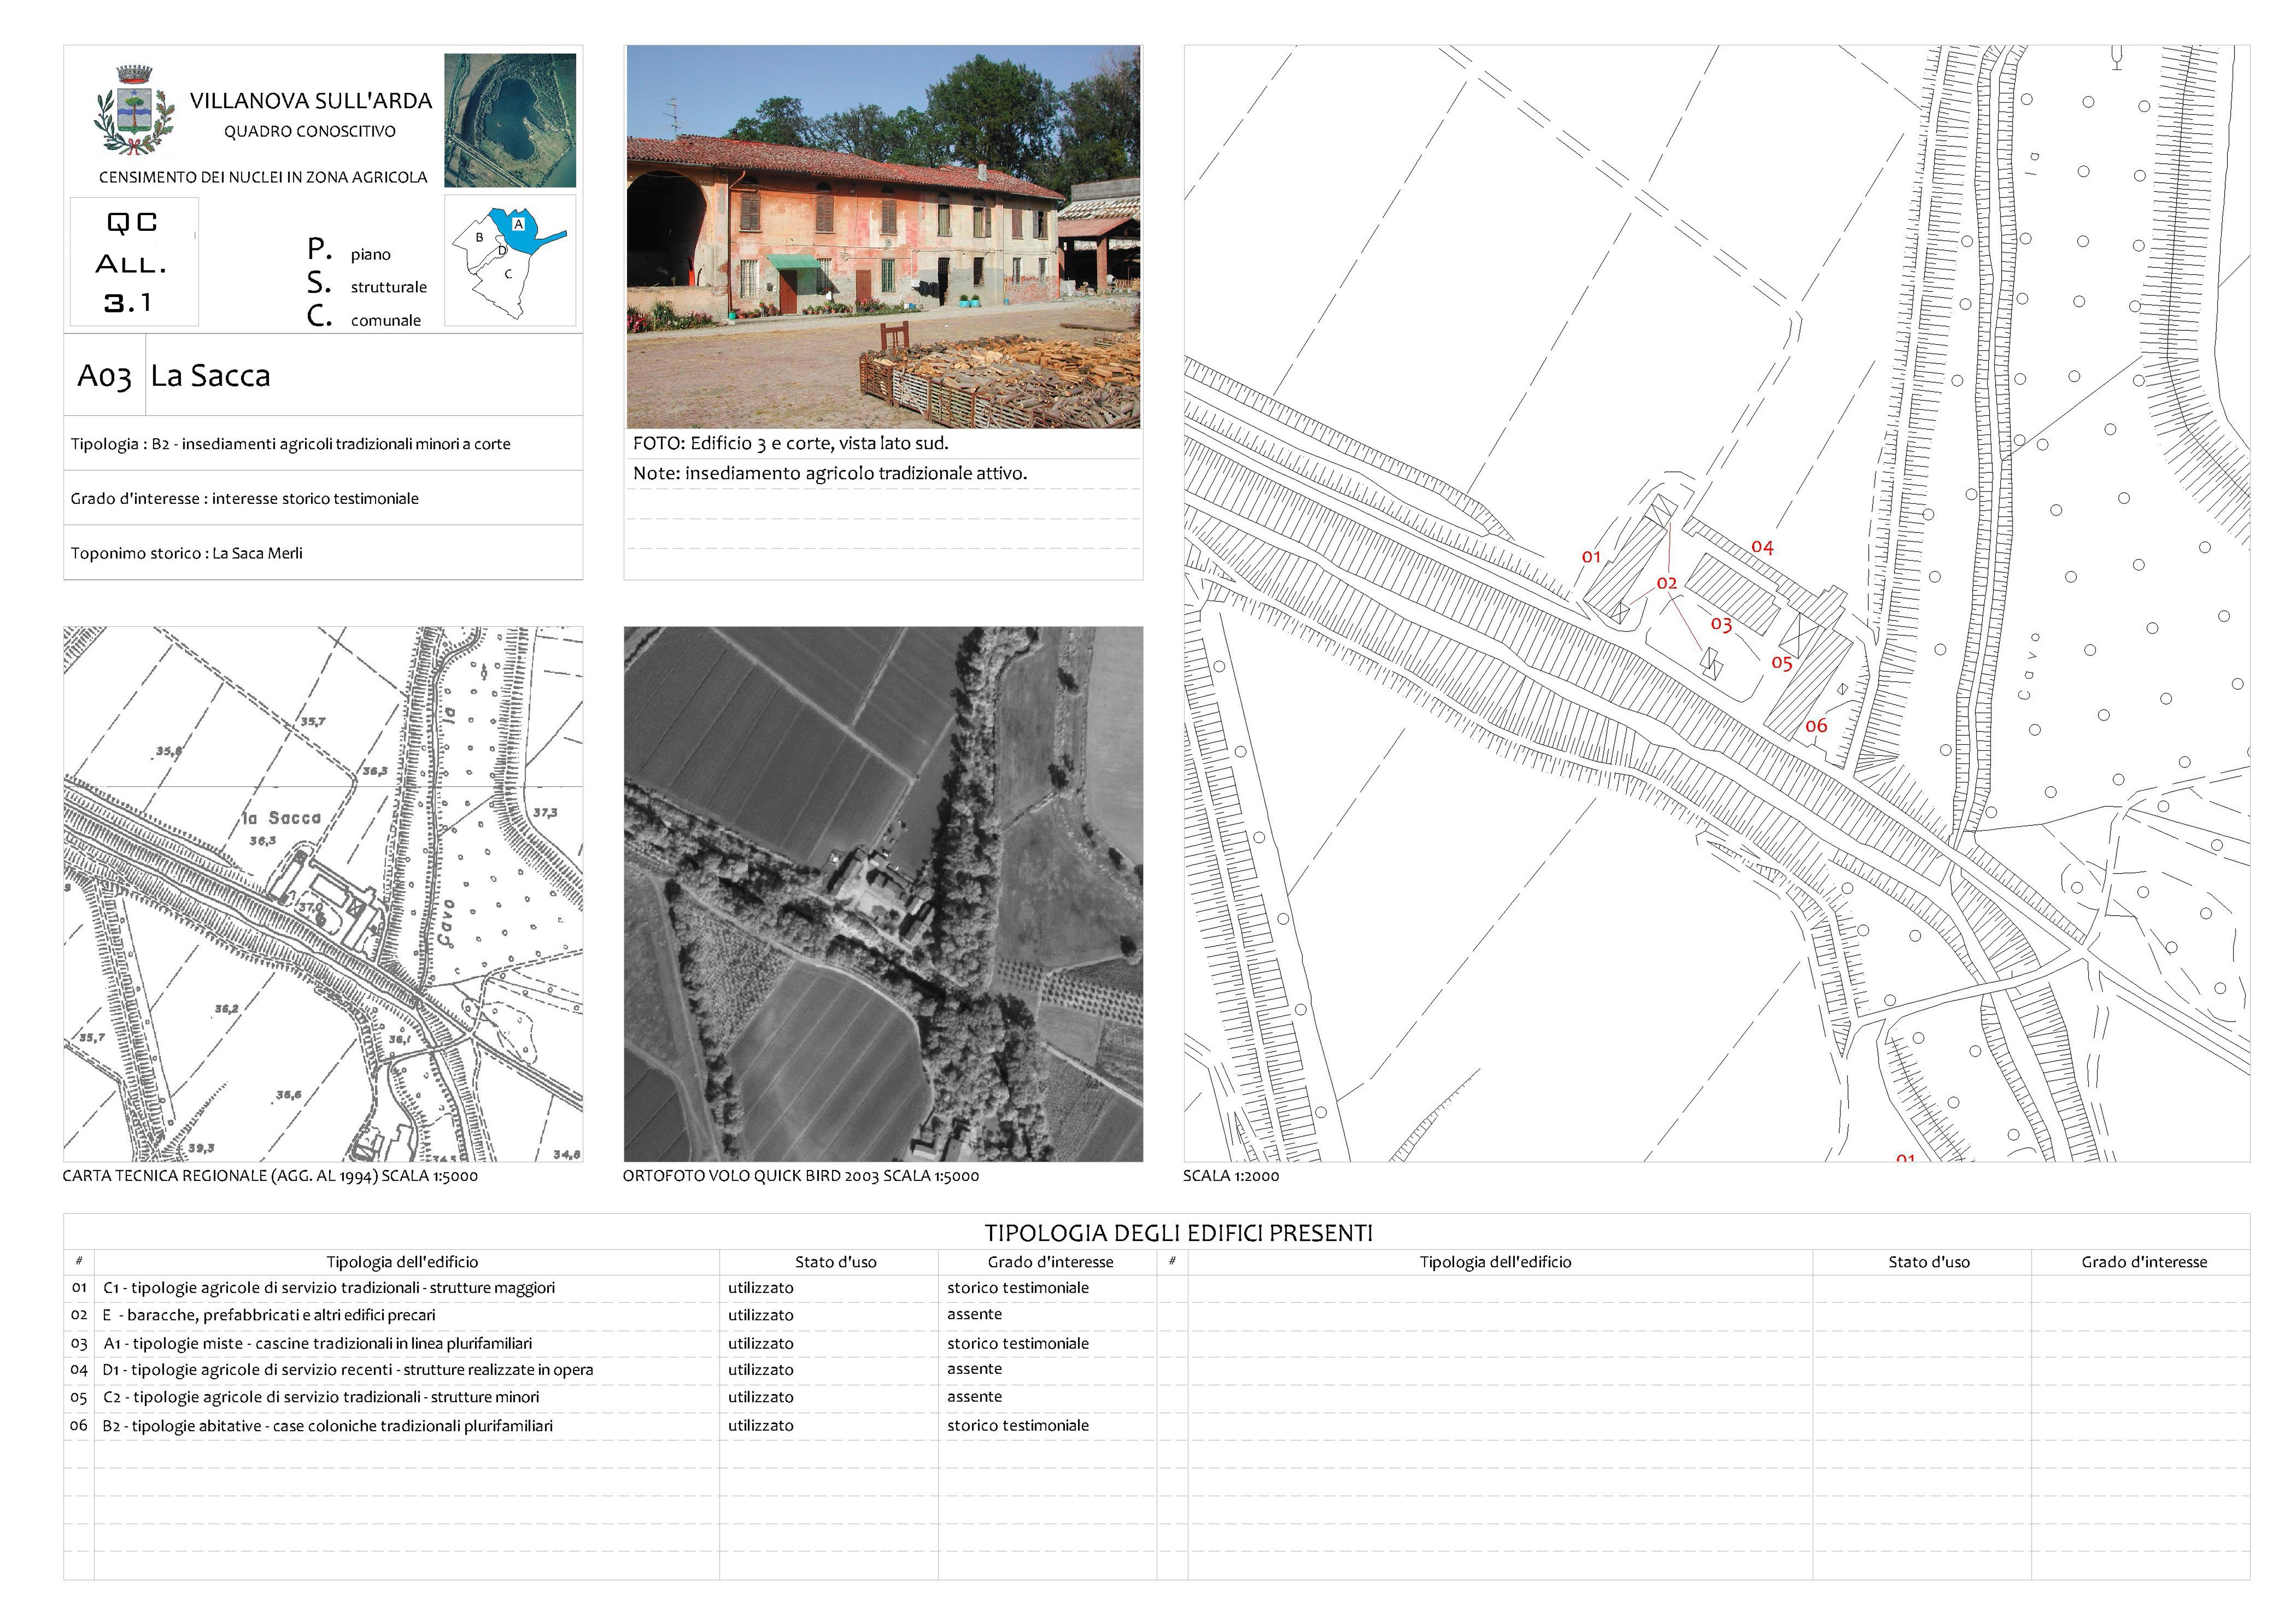Open the aerial lake thumbnail image
This screenshot has width=2296, height=1623.
click(510, 120)
